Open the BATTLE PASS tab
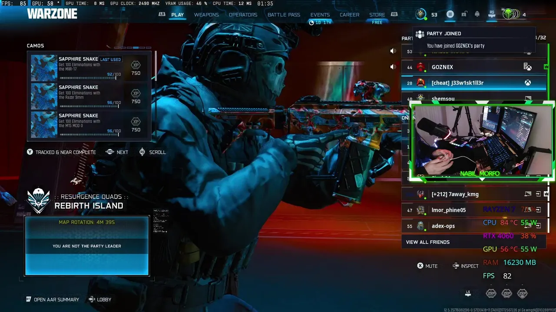The height and width of the screenshot is (312, 556). [284, 15]
